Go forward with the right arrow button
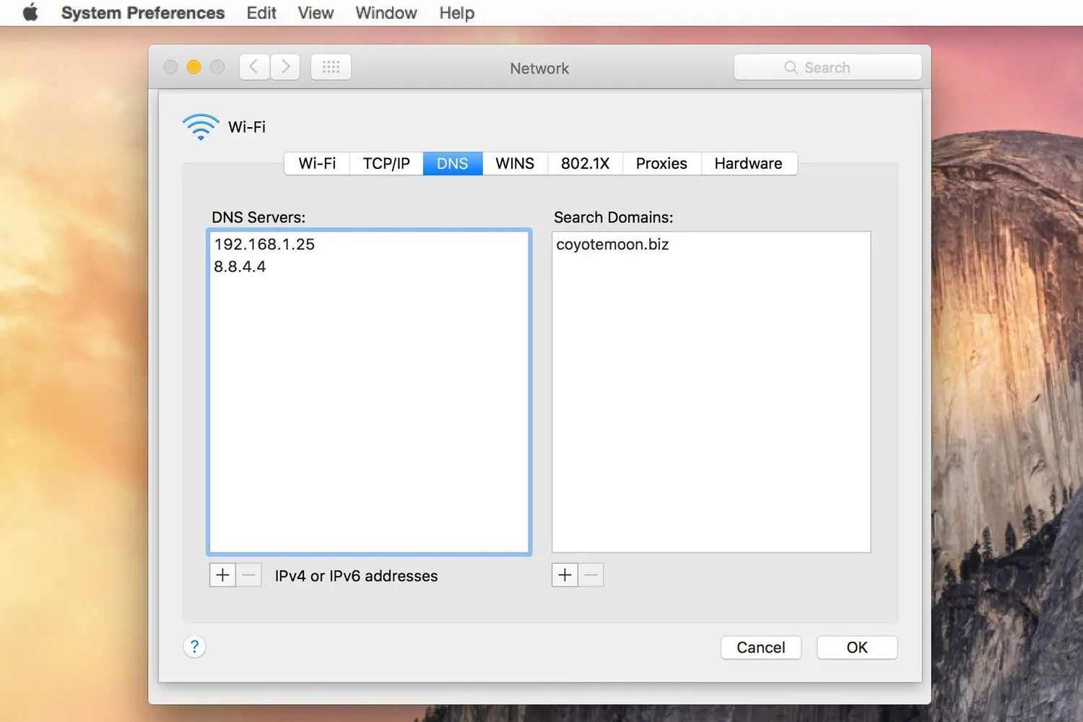Screen dimensions: 1083x722 285,67
